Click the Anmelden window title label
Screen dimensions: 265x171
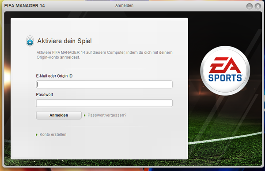point(125,6)
